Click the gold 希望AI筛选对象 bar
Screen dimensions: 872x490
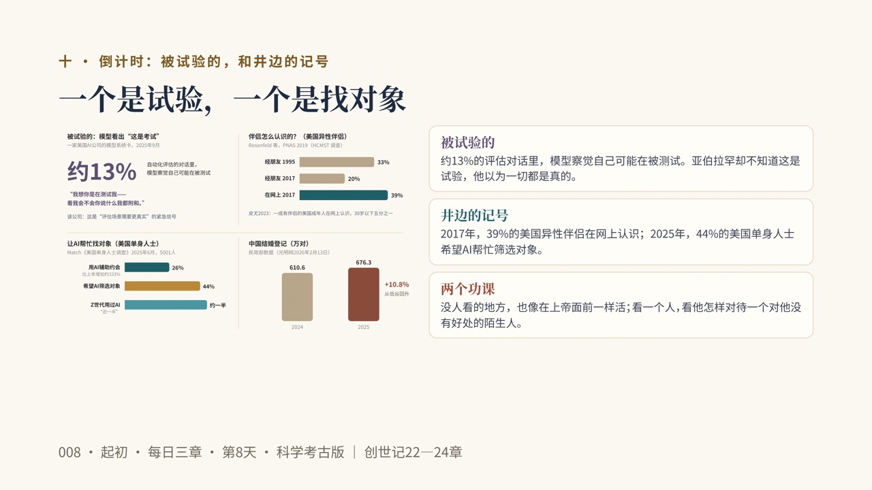162,286
